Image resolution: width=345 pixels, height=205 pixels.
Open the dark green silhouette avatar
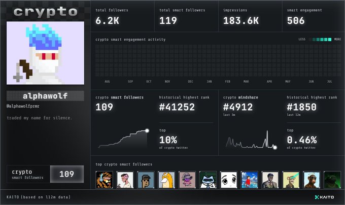pyautogui.click(x=332, y=180)
